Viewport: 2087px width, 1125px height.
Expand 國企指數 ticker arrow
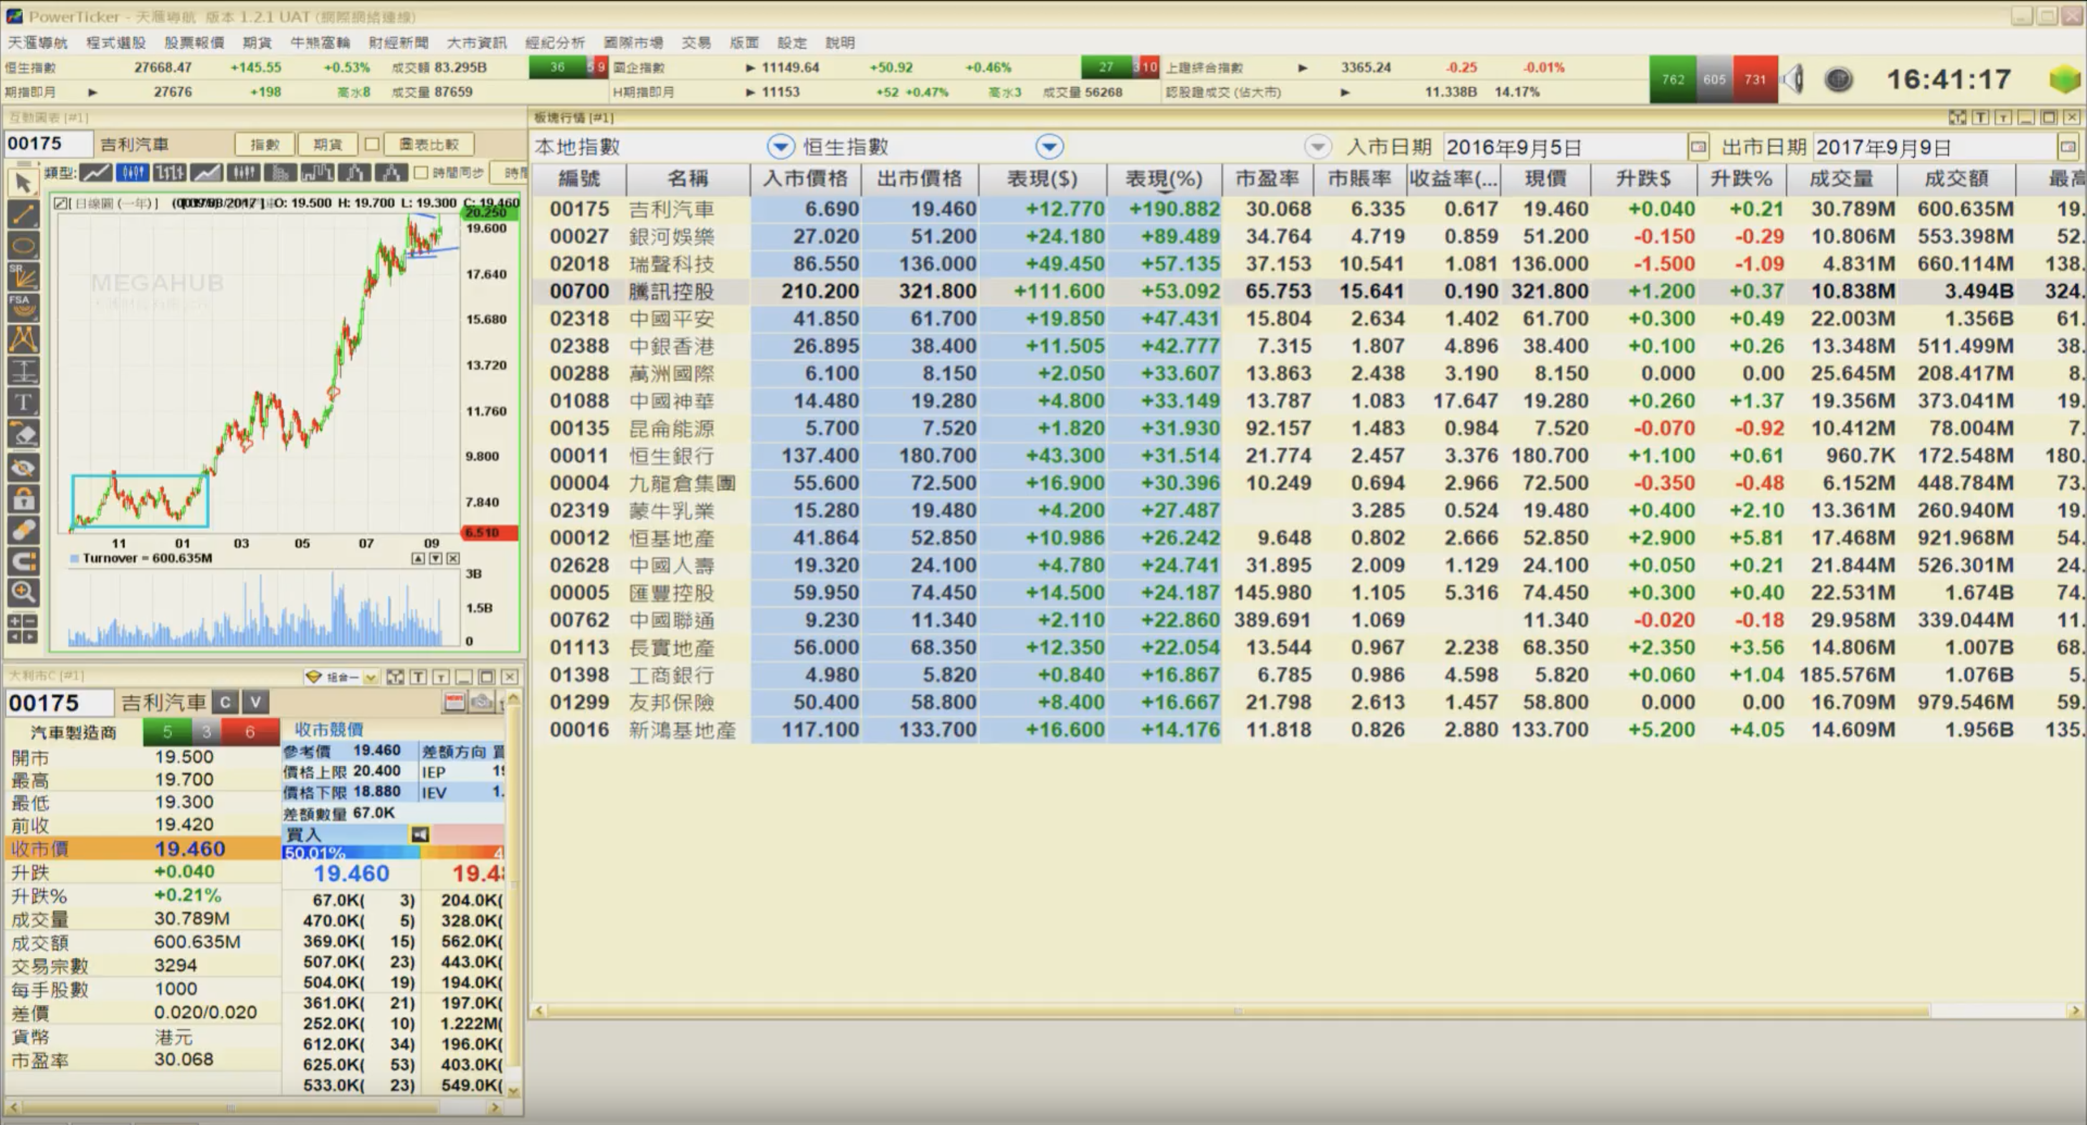[751, 68]
